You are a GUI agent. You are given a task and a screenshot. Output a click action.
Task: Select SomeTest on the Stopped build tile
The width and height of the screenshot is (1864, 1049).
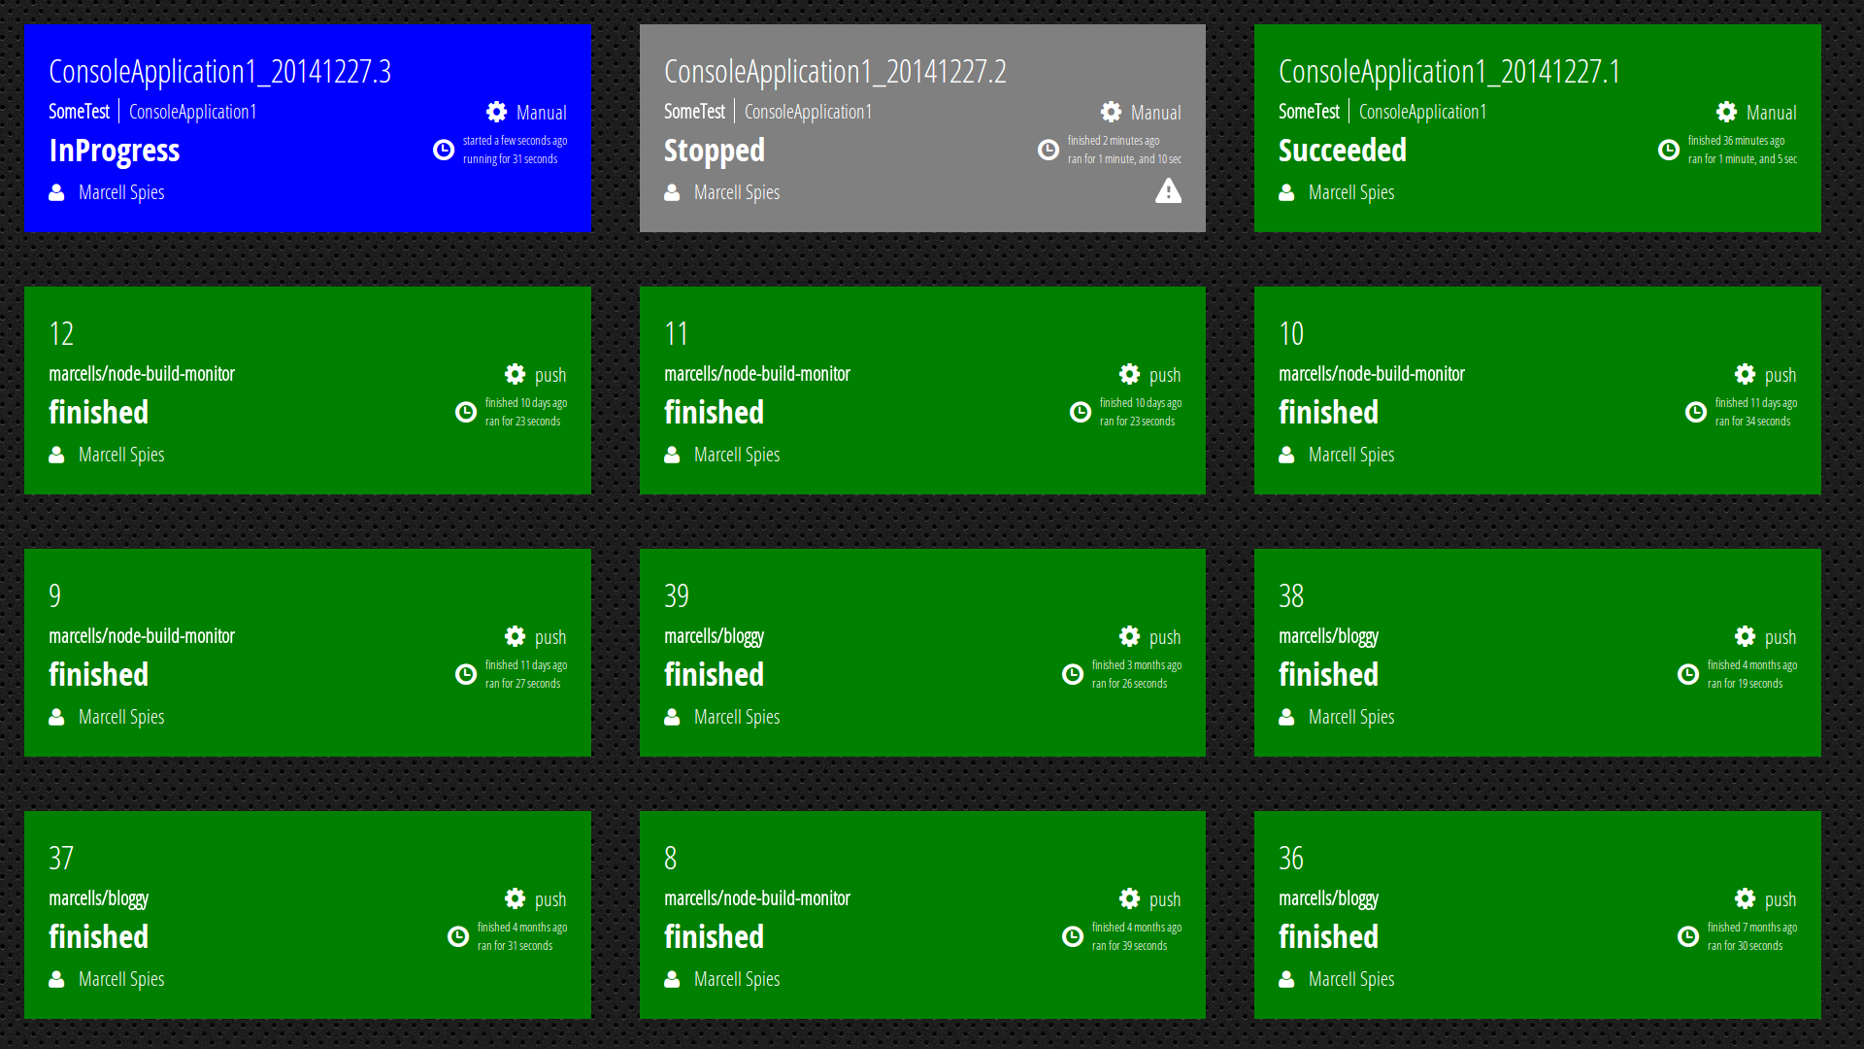tap(694, 112)
